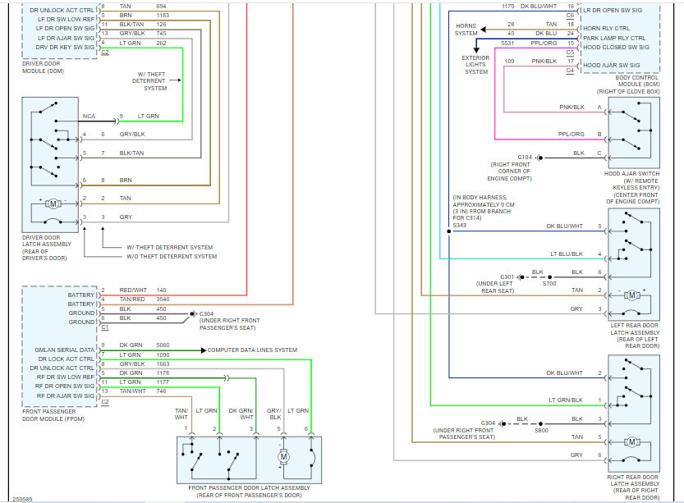Screen dimensions: 684x503
Task: Select the LF DR AJAR SW SIG label
Action: pyautogui.click(x=66, y=38)
